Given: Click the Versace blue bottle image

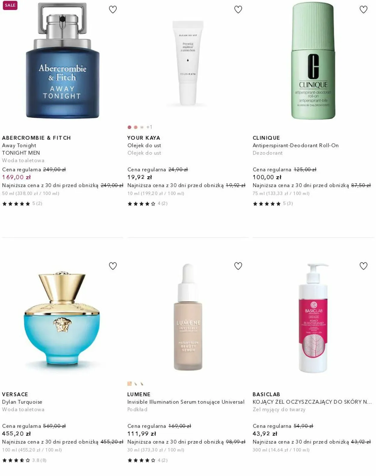Looking at the screenshot, I should pyautogui.click(x=62, y=318).
